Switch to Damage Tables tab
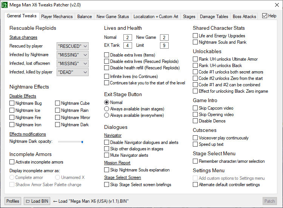 pos(214,17)
